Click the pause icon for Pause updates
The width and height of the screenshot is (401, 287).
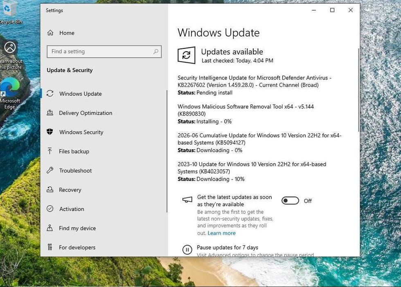pos(187,250)
